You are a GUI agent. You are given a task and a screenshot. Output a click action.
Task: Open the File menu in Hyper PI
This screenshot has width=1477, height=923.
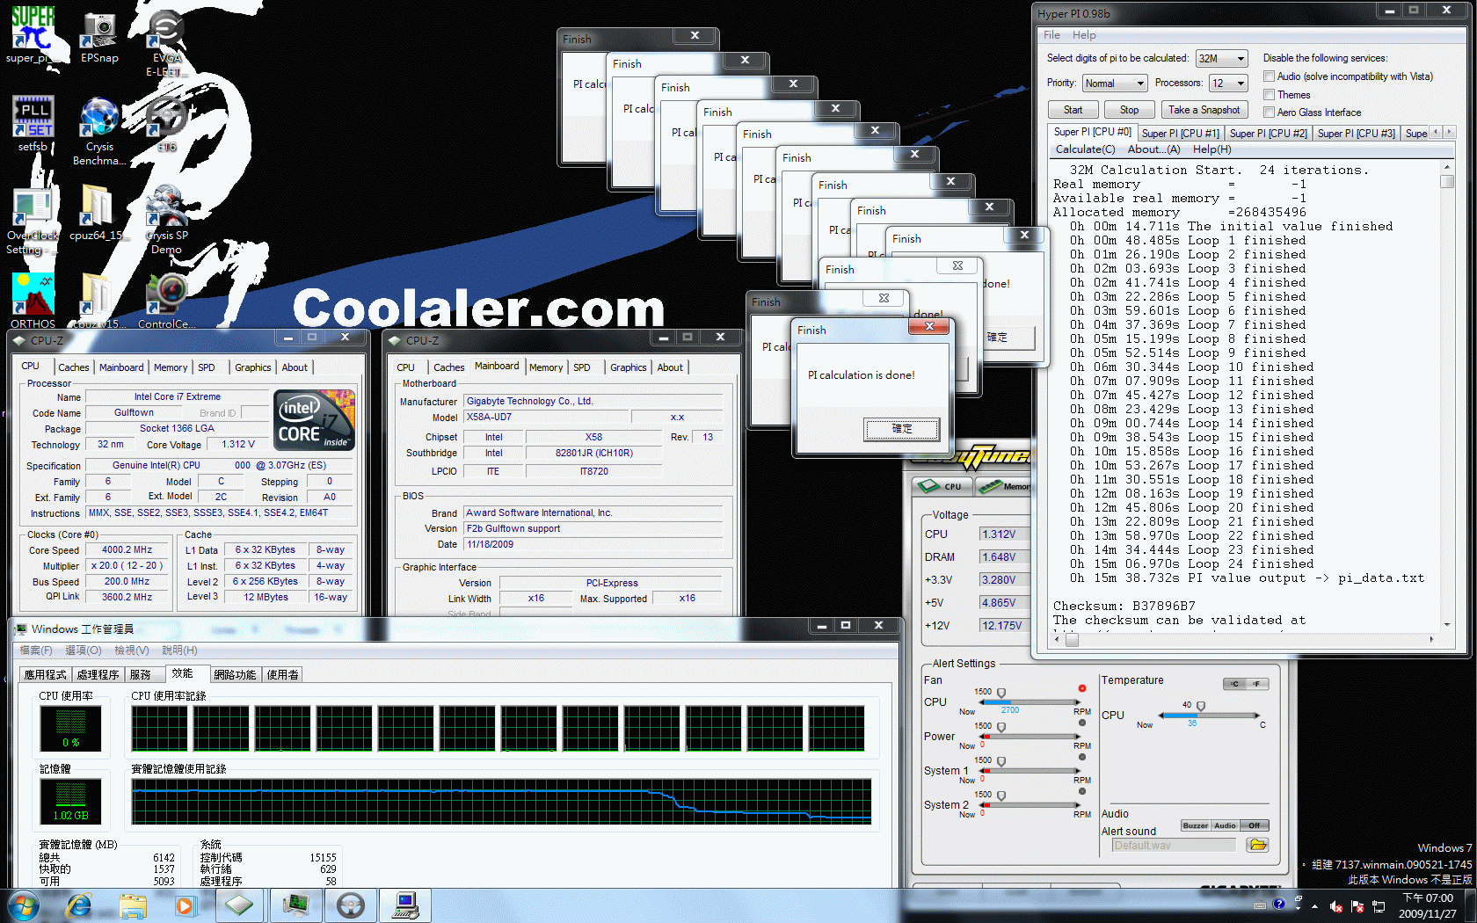pos(1051,35)
